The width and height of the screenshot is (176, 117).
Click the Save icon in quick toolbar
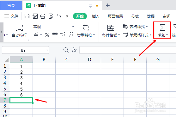coord(27,16)
